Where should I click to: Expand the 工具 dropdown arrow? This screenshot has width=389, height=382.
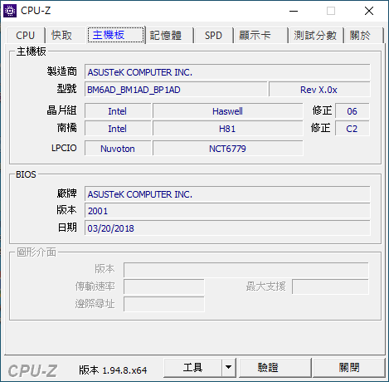pyautogui.click(x=228, y=368)
